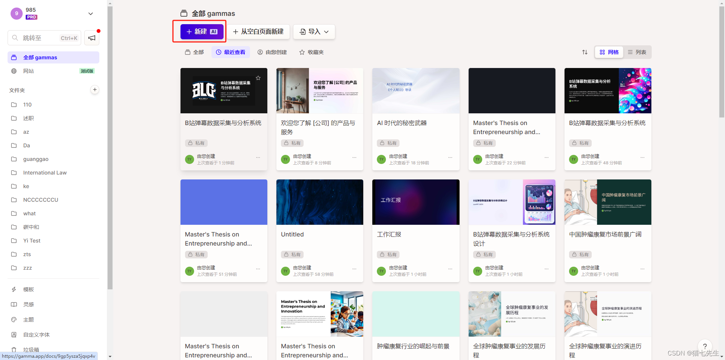Screen dimensions: 725x360
Task: Open the 模板 templates section
Action: (x=53, y=289)
